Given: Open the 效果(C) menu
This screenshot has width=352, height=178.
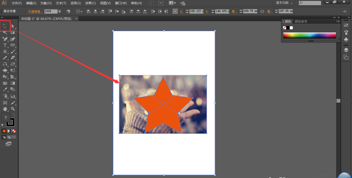Looking at the screenshot, I should point(91,3).
